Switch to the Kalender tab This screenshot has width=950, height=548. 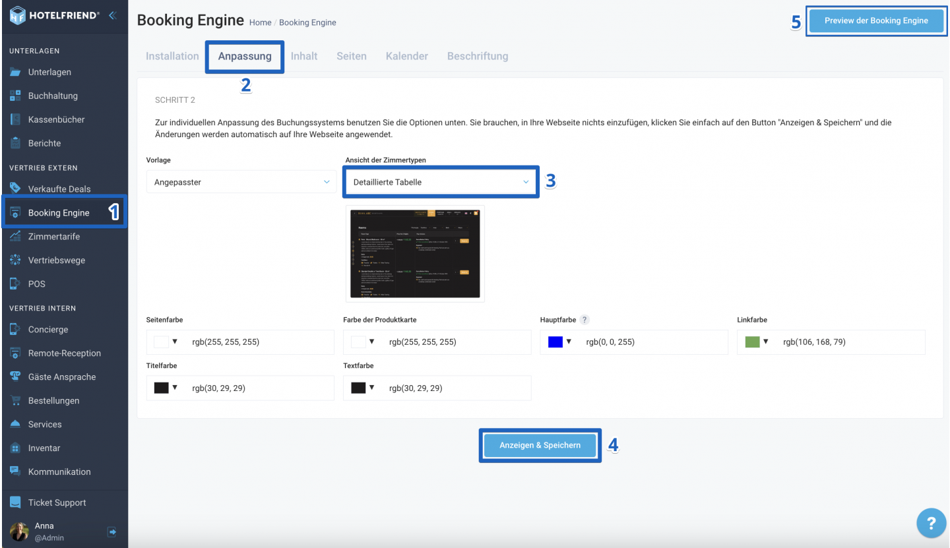click(x=406, y=55)
